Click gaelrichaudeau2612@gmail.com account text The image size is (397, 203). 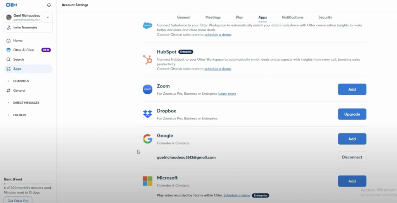186,157
